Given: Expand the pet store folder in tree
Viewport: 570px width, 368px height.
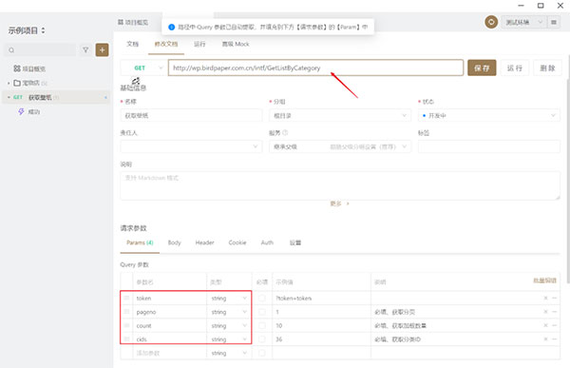Looking at the screenshot, I should (9, 84).
